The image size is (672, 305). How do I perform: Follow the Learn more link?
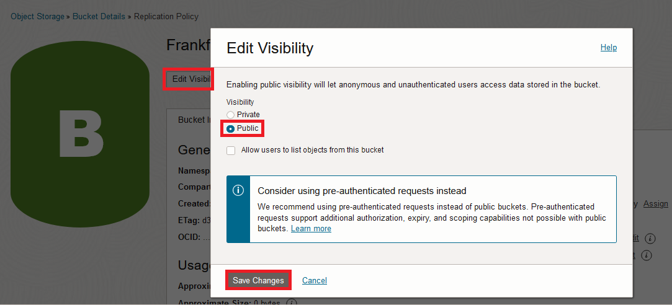tap(311, 229)
